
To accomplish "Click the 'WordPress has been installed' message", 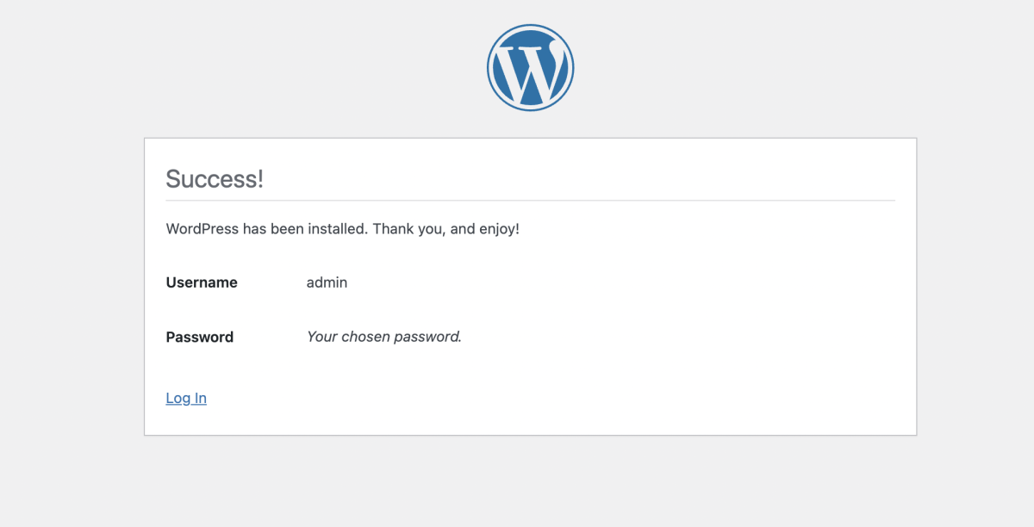I will tap(342, 229).
